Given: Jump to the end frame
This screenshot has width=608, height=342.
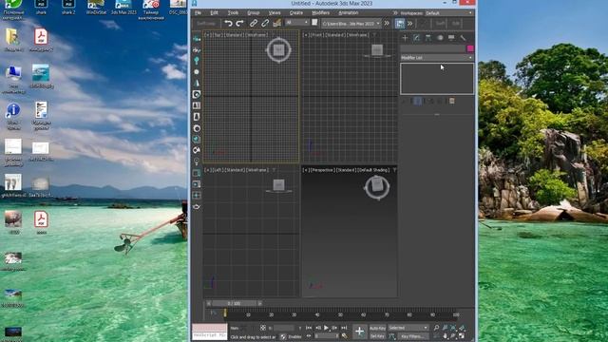Looking at the screenshot, I should 344,328.
